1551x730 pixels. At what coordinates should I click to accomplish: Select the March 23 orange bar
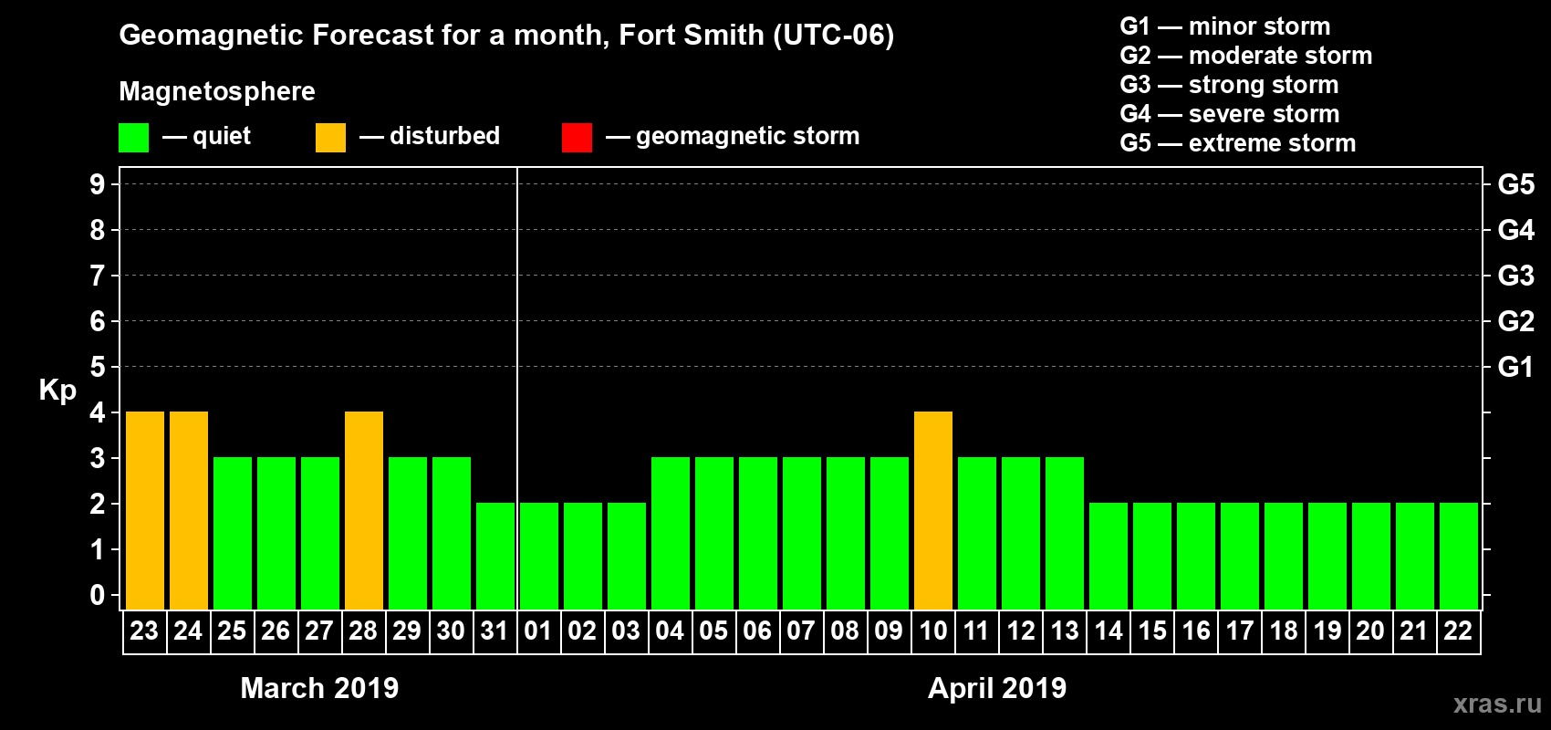pyautogui.click(x=145, y=511)
